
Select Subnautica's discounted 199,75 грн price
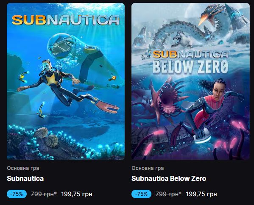coord(77,194)
